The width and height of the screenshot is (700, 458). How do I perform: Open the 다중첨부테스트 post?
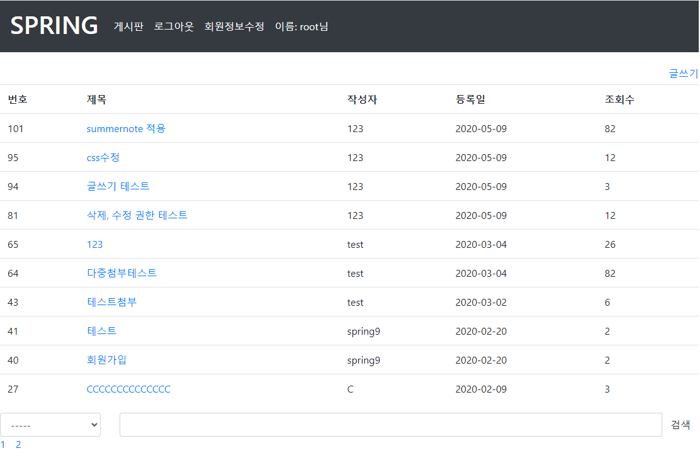pyautogui.click(x=122, y=274)
